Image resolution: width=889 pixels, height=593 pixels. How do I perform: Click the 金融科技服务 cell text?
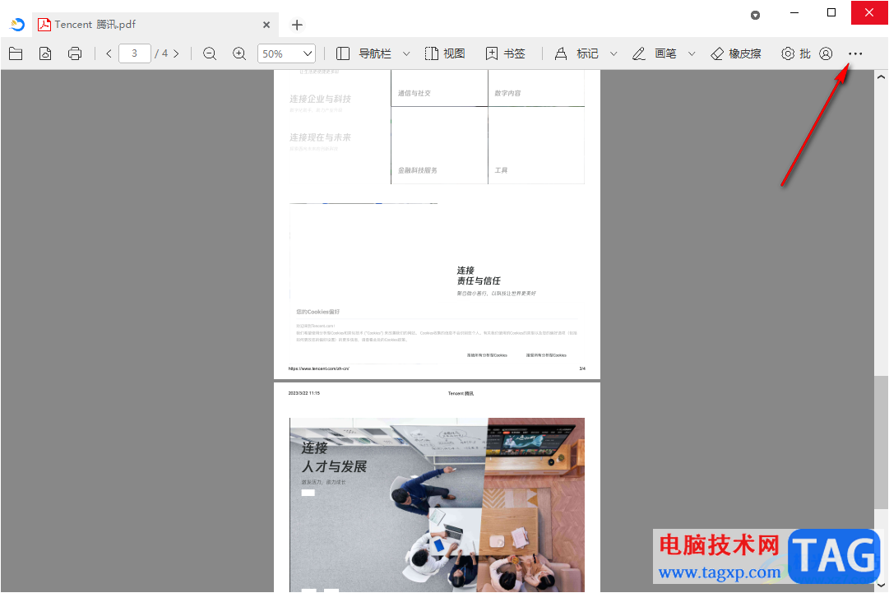(417, 170)
